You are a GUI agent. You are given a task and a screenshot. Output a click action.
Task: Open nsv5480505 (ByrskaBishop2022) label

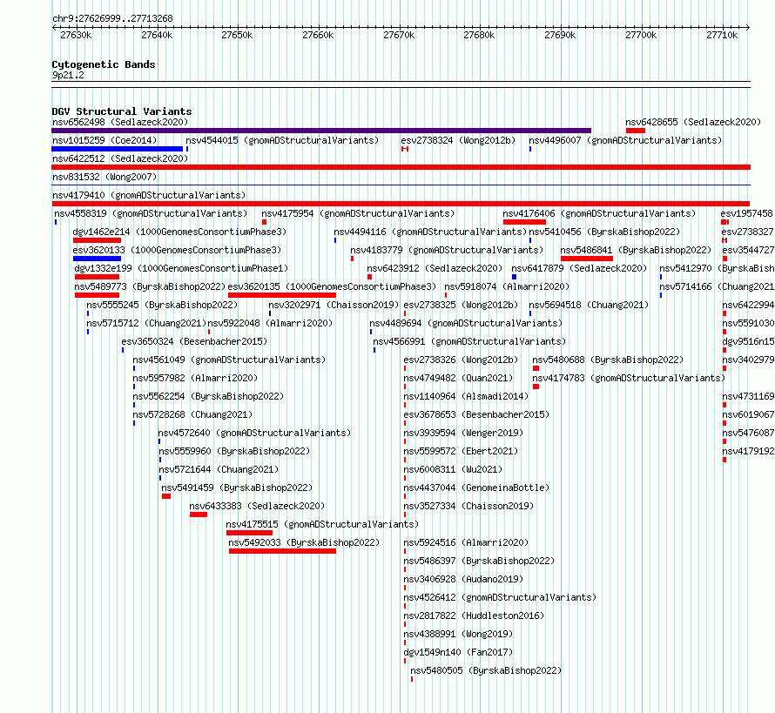coord(486,670)
